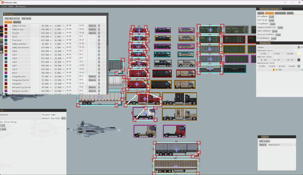The image size is (303, 175).
Task: Collapse the Slices panel header triangle
Action: click(5, 14)
